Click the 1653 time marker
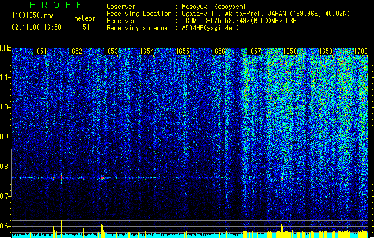Image resolution: width=375 pixels, height=238 pixels. (x=111, y=51)
